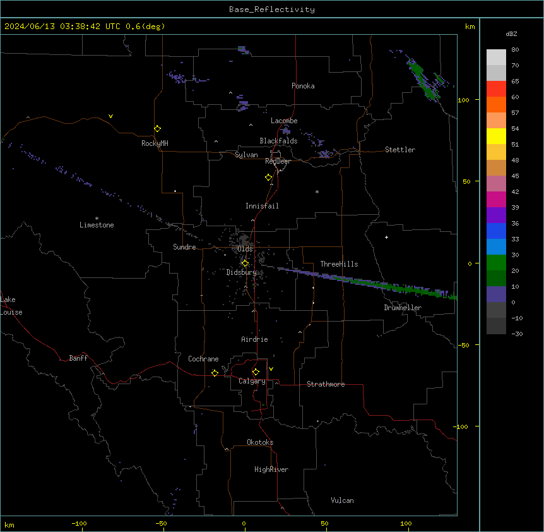544x532 pixels.
Task: Click the Stettler town label
Action: click(400, 150)
